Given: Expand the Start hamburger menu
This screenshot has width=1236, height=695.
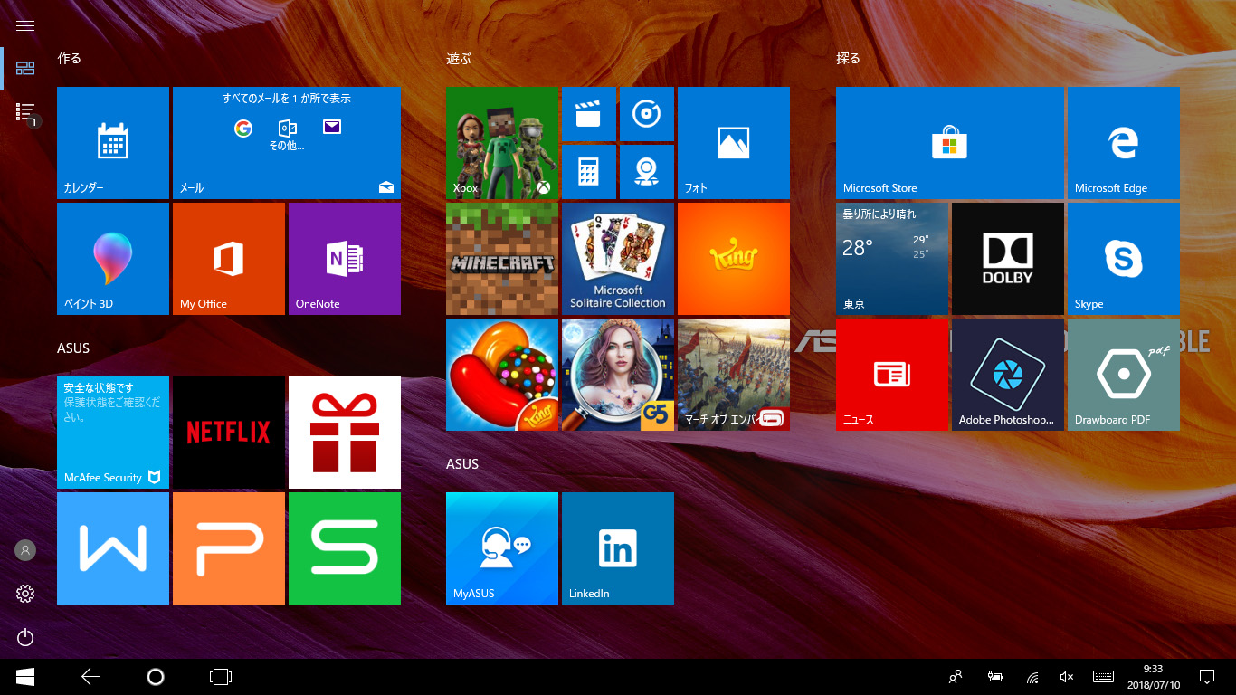Looking at the screenshot, I should tap(25, 25).
